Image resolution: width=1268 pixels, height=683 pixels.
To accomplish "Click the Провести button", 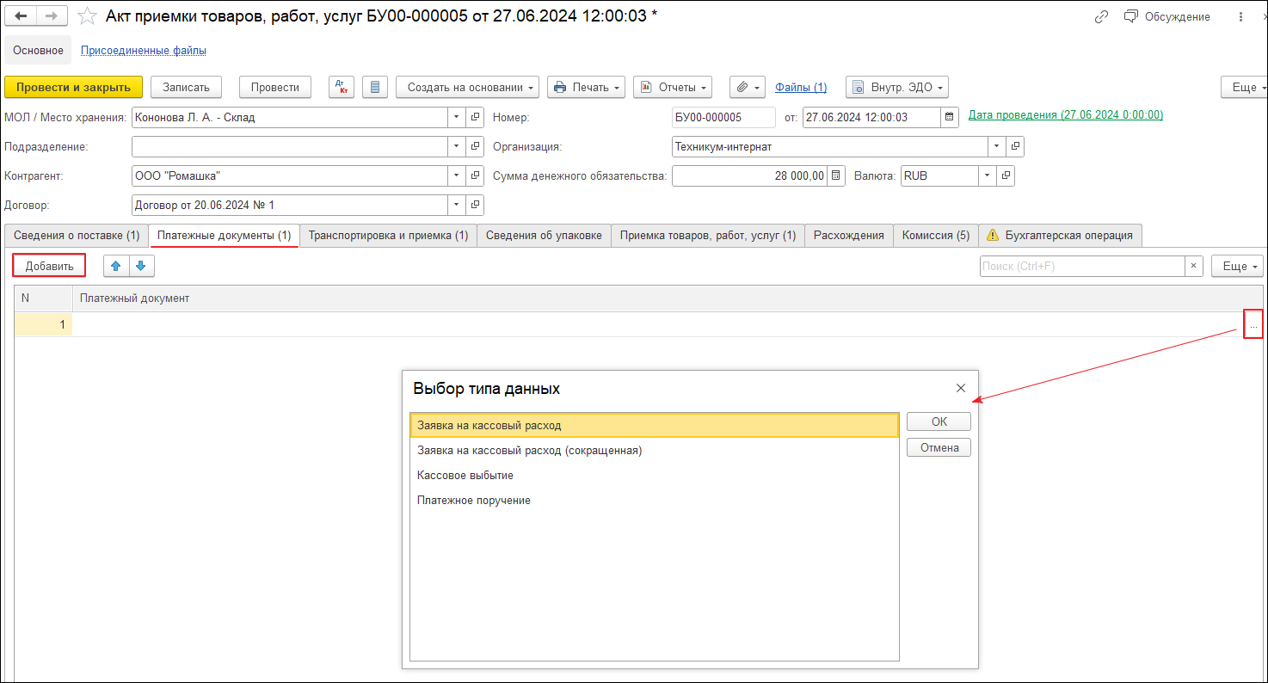I will 275,87.
